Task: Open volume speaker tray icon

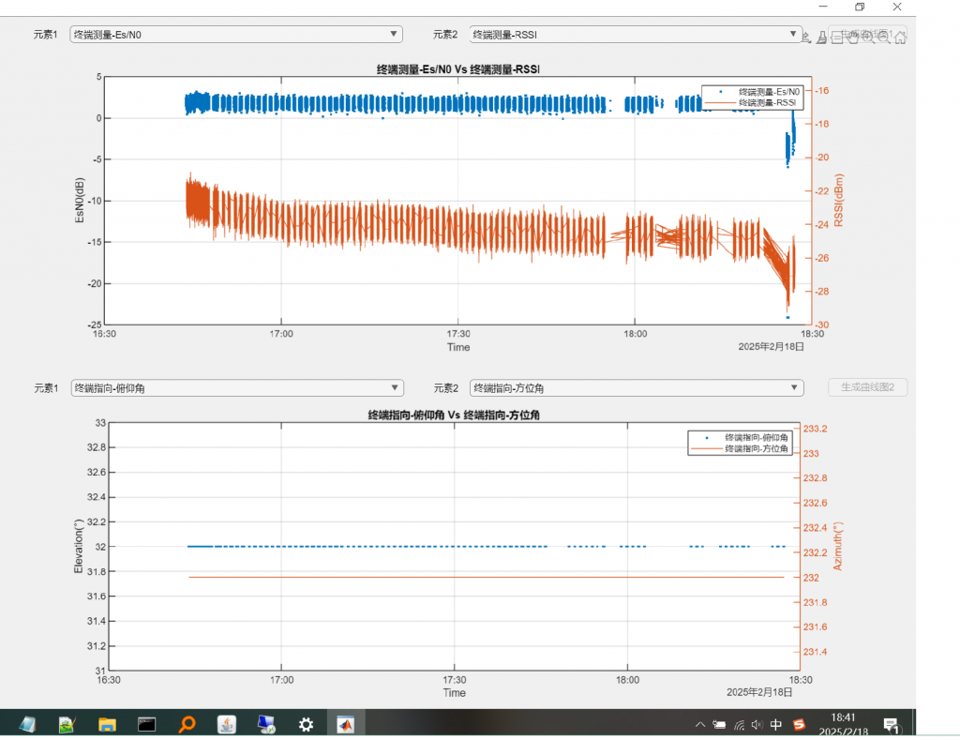Action: 757,725
